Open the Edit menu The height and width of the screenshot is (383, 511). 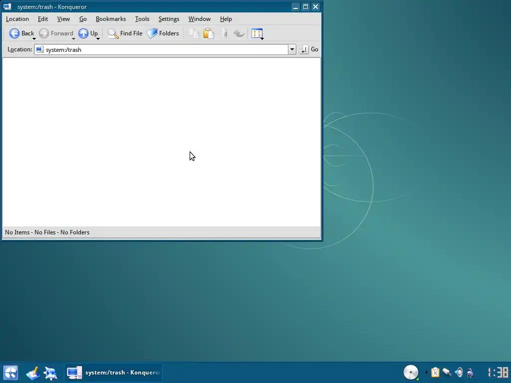pos(43,19)
